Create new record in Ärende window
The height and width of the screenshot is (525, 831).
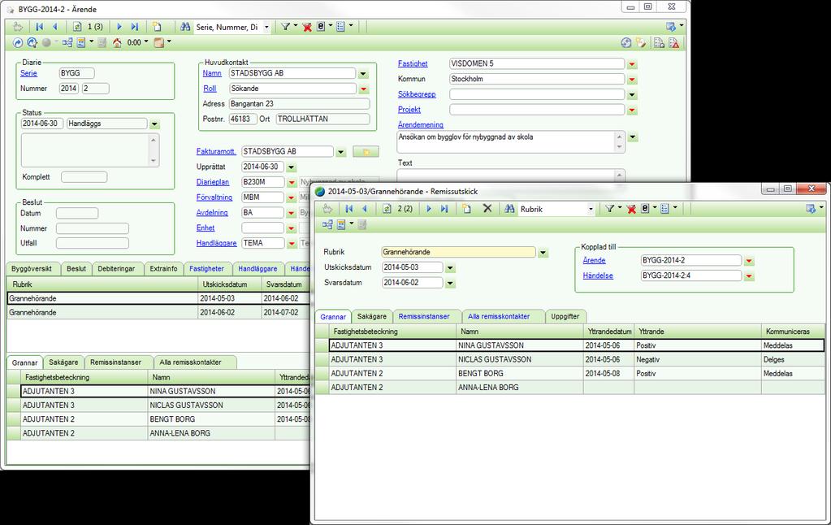click(x=157, y=27)
